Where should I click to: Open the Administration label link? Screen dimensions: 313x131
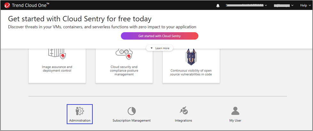(80, 120)
